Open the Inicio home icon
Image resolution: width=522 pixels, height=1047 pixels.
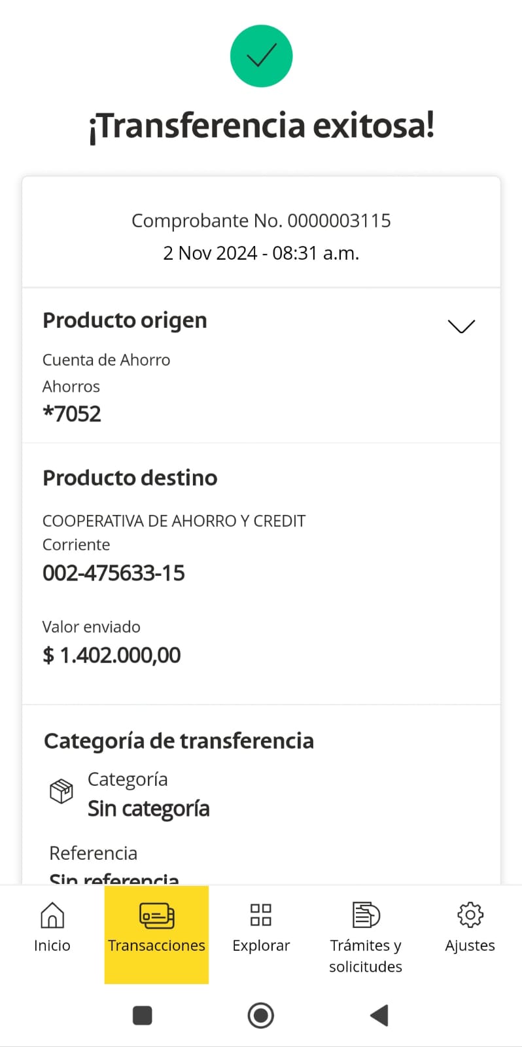coord(52,915)
